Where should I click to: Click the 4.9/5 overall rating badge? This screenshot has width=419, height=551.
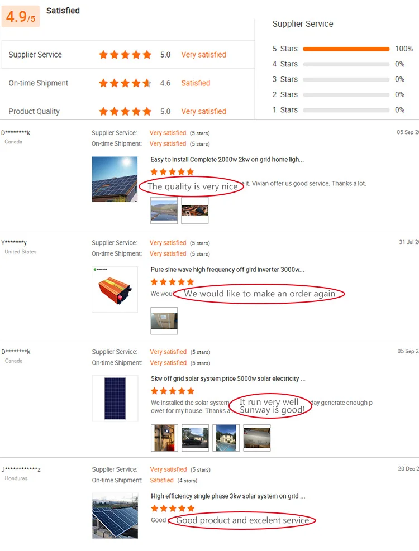[21, 17]
